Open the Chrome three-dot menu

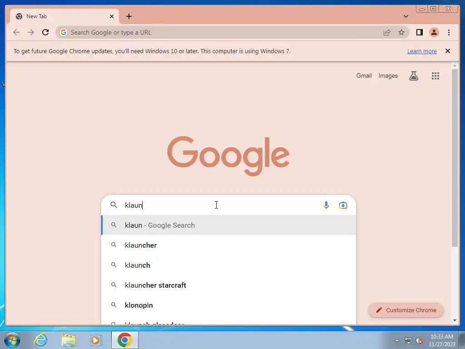point(449,32)
